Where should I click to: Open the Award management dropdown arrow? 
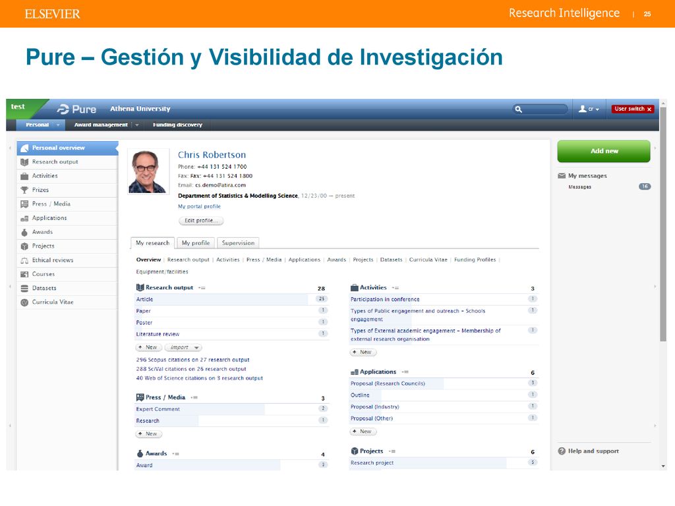click(x=137, y=125)
